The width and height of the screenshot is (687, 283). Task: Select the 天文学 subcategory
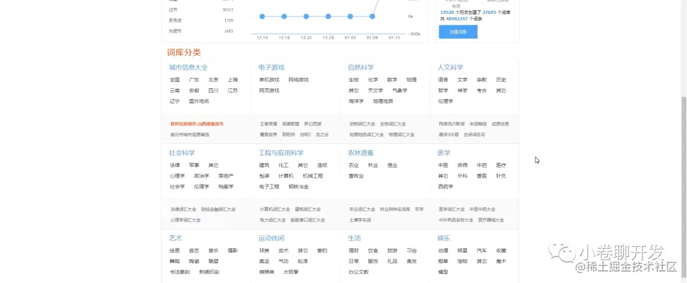point(375,90)
